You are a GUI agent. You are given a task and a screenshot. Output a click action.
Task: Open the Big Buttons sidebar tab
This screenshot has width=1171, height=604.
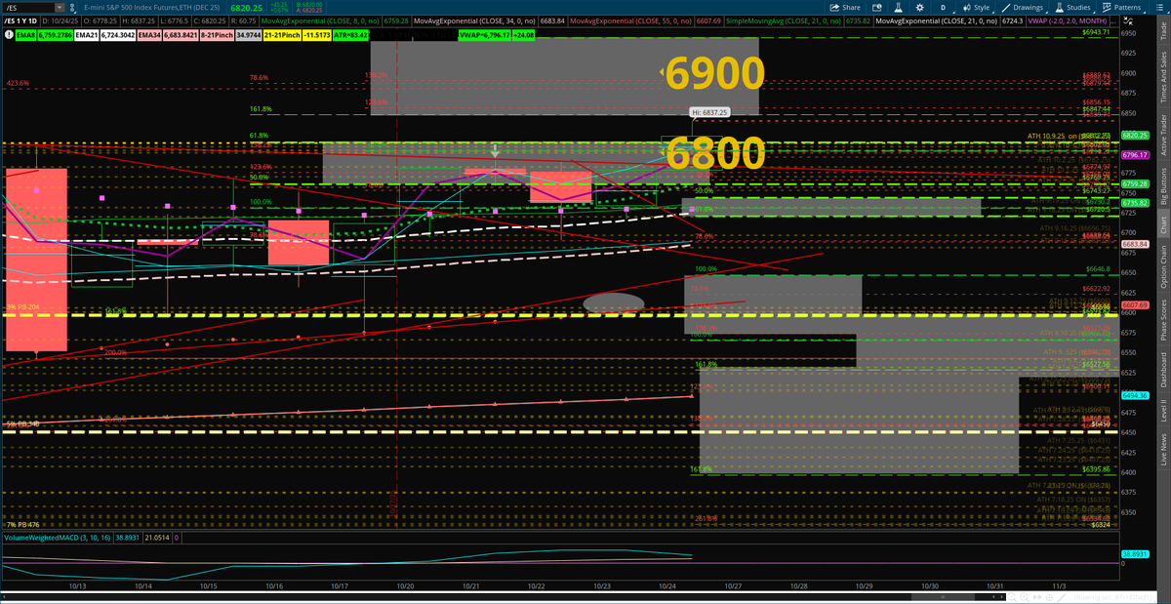[x=1162, y=187]
